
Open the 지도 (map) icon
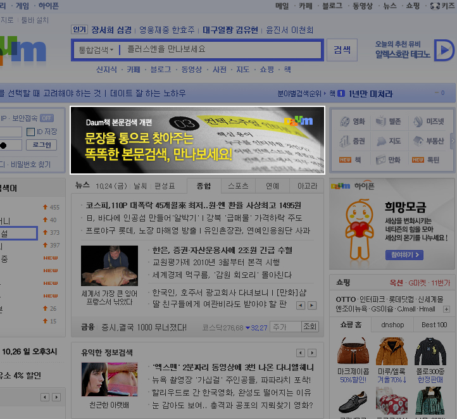tap(381, 141)
